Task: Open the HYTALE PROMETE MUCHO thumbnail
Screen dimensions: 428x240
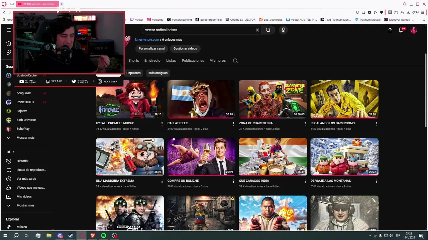Action: 130,99
